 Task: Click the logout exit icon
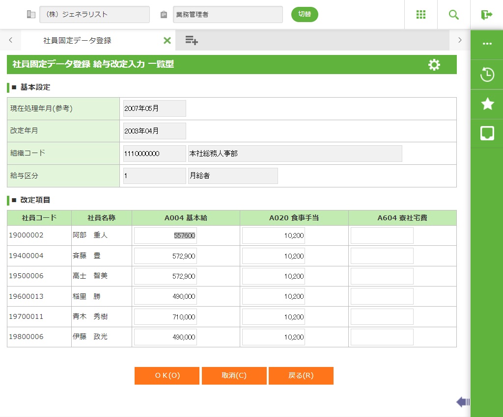point(486,15)
